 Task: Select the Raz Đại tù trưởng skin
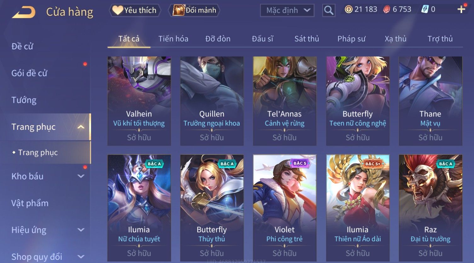tap(430, 208)
